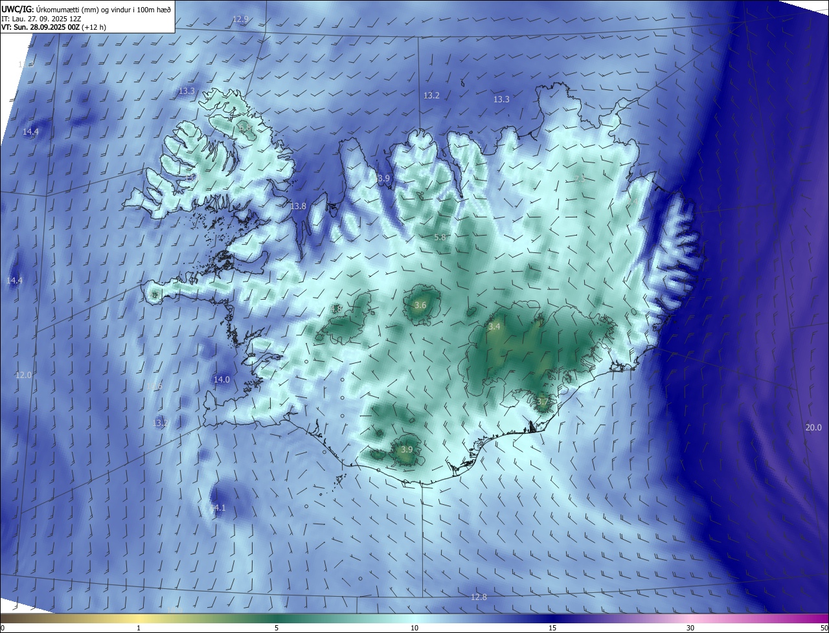Click the 20.0 value label
This screenshot has width=829, height=633.
tap(813, 428)
